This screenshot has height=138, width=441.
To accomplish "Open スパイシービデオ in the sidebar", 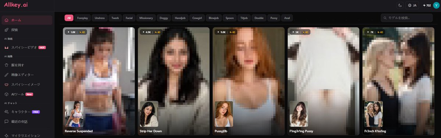I will (x=27, y=47).
